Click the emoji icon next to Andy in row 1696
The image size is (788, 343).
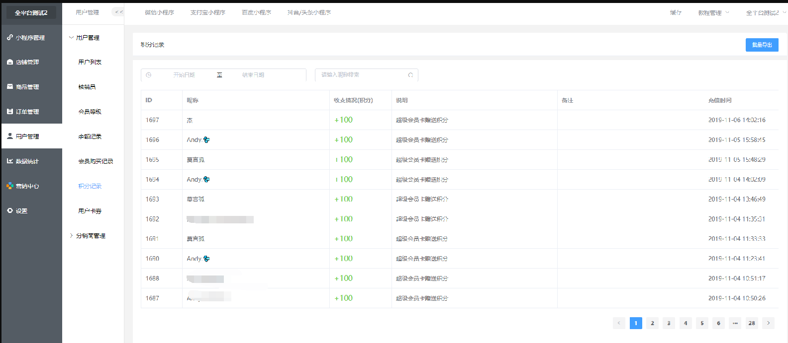pyautogui.click(x=206, y=140)
